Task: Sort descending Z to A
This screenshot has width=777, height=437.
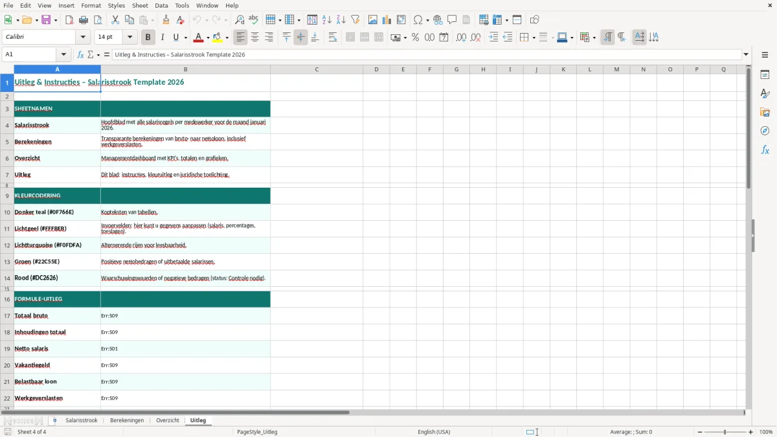Action: coord(341,20)
